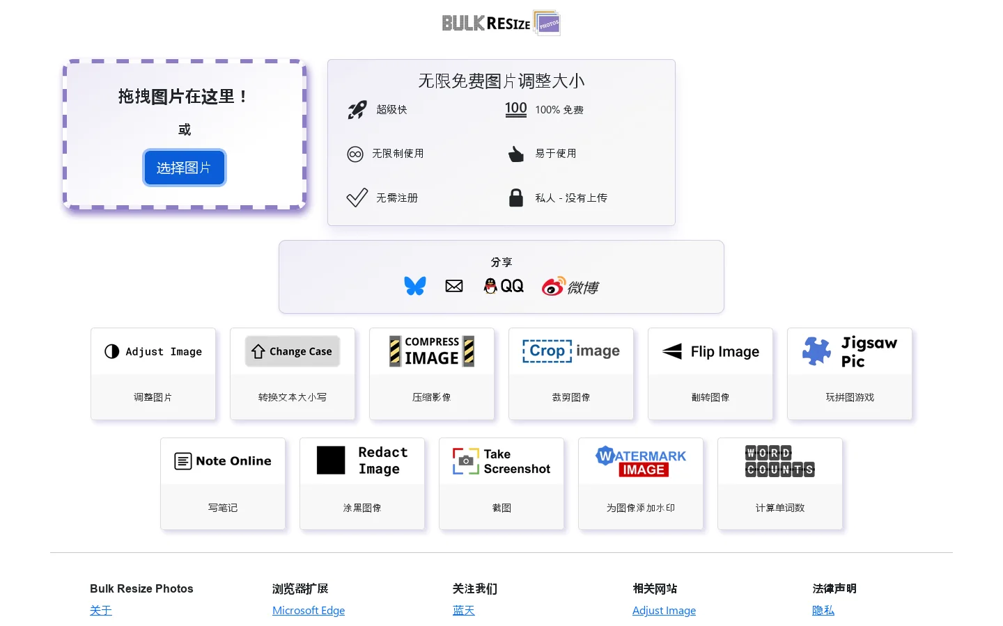The height and width of the screenshot is (626, 1003).
Task: Share via the Bluesky butterfly icon
Action: point(415,286)
